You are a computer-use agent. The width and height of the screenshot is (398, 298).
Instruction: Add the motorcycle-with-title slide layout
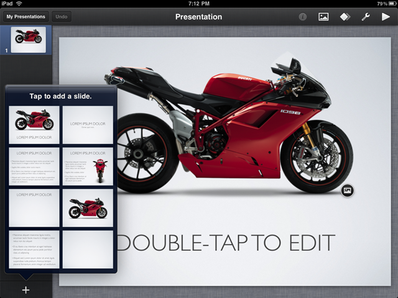[34, 125]
